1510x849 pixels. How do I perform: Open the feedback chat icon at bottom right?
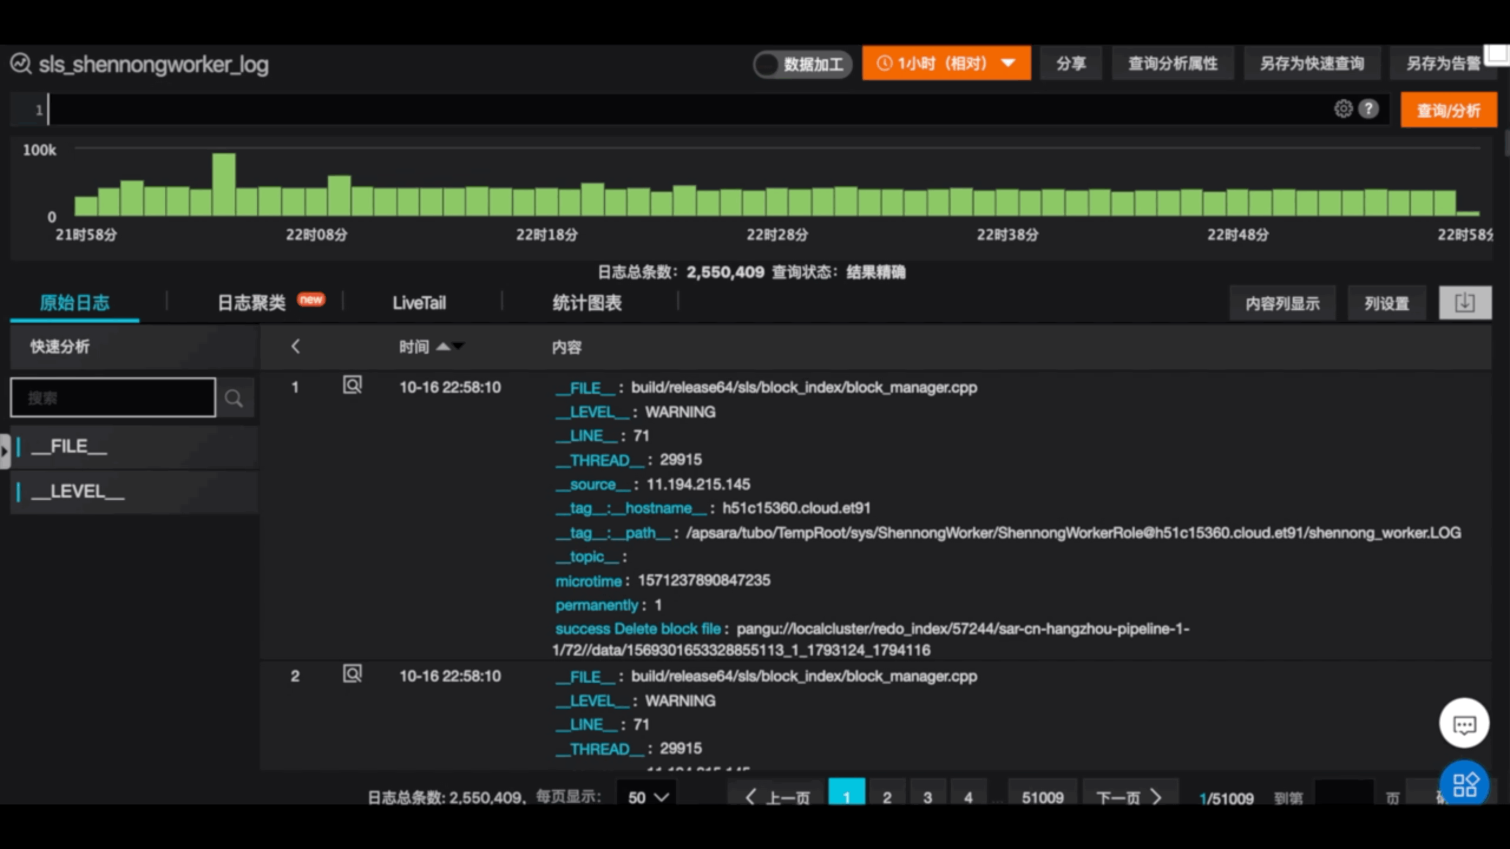[1465, 723]
